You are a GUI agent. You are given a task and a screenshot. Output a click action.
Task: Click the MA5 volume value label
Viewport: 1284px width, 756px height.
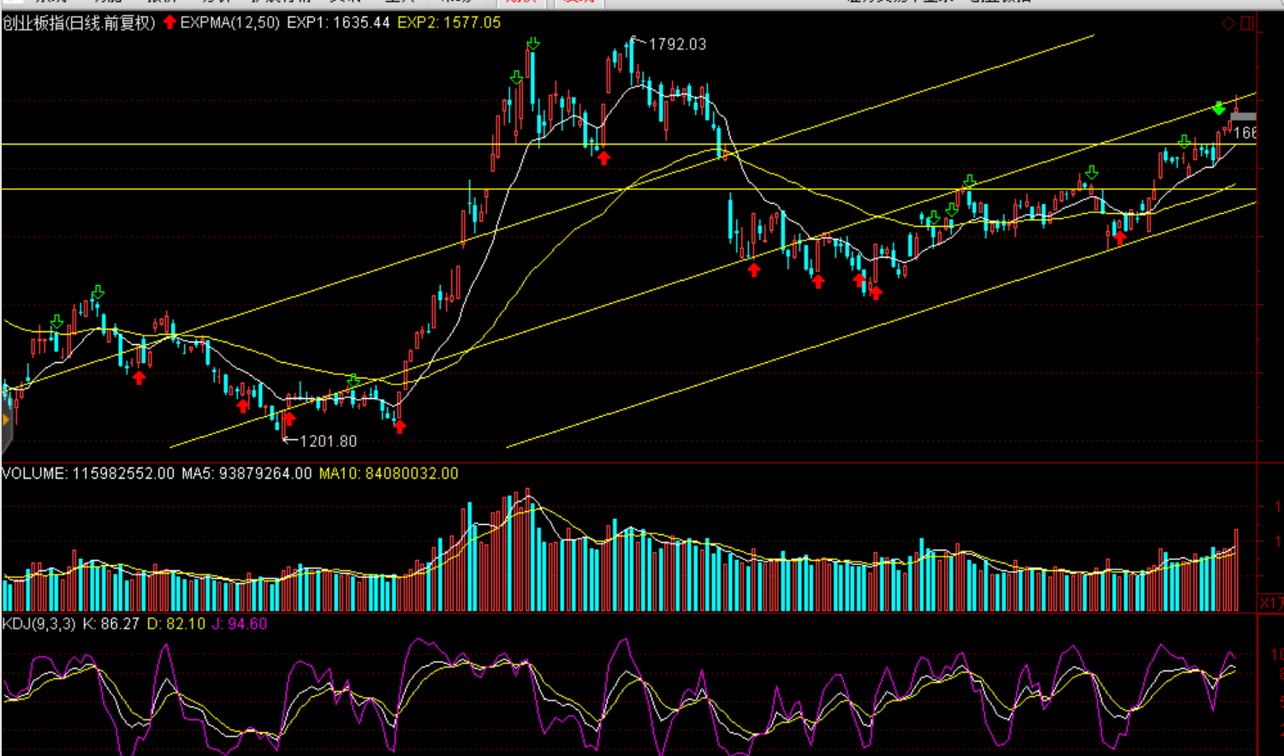[x=247, y=473]
